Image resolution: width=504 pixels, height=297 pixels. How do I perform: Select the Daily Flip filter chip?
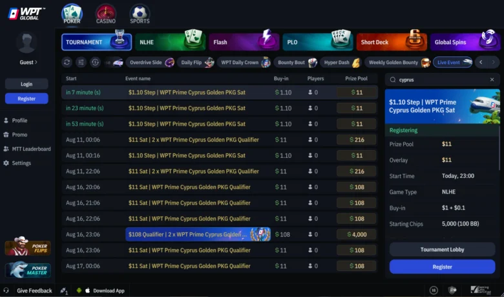click(196, 62)
